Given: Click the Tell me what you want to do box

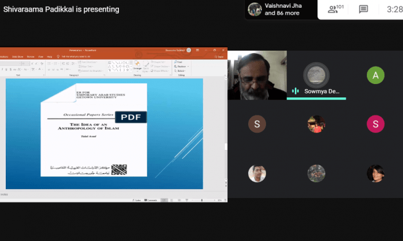Looking at the screenshot, I should [74, 56].
